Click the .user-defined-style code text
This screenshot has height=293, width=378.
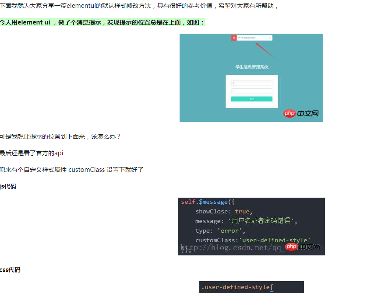click(237, 287)
